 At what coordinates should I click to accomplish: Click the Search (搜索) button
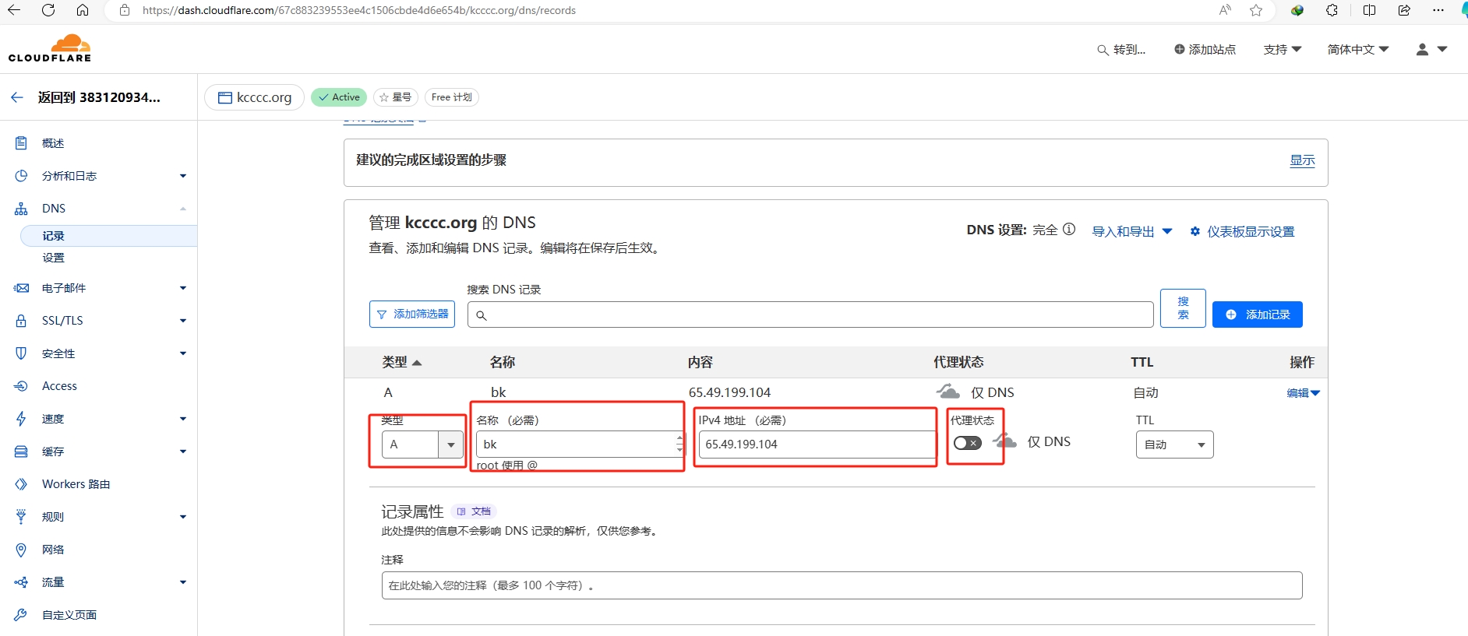point(1183,308)
